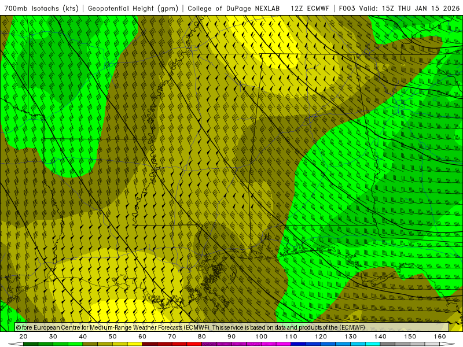Click the legend label '60'

(142, 337)
